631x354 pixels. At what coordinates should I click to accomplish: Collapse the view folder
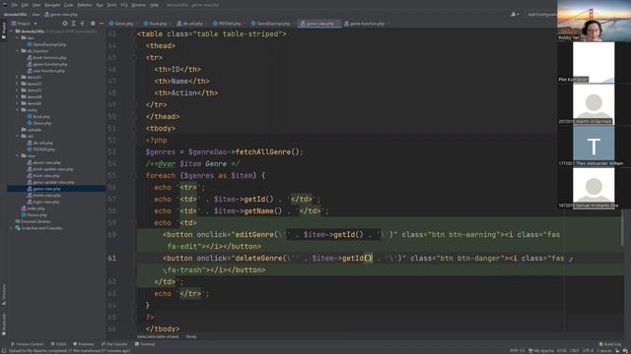(x=18, y=155)
